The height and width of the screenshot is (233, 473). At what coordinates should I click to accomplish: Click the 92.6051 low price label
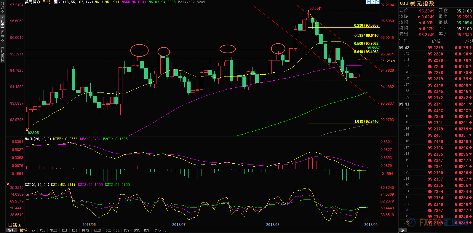point(34,133)
